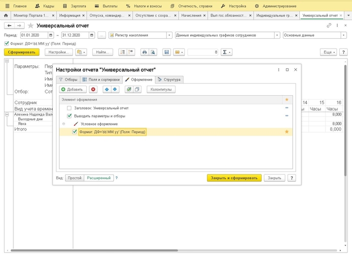Collapse the Условное оформление tree node

(63, 124)
